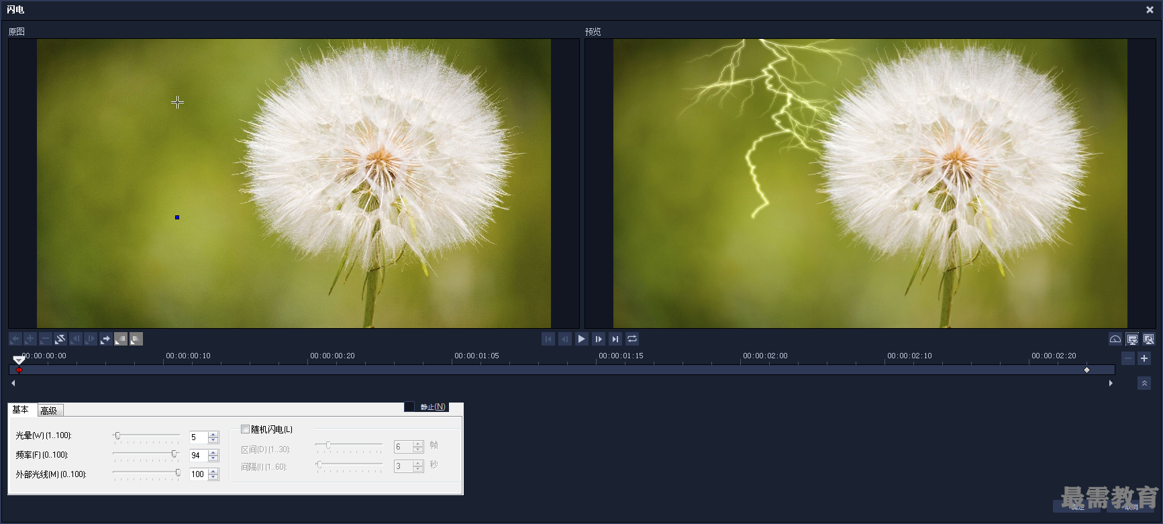1163x524 pixels.
Task: Click the 间隔(I) slider
Action: (x=349, y=465)
